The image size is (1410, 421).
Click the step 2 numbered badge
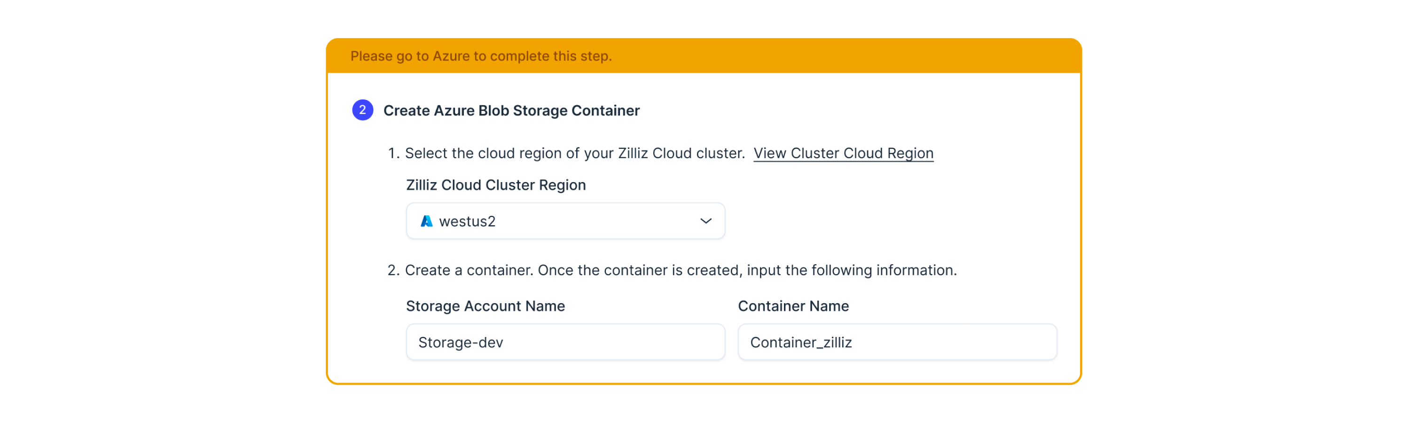click(362, 110)
